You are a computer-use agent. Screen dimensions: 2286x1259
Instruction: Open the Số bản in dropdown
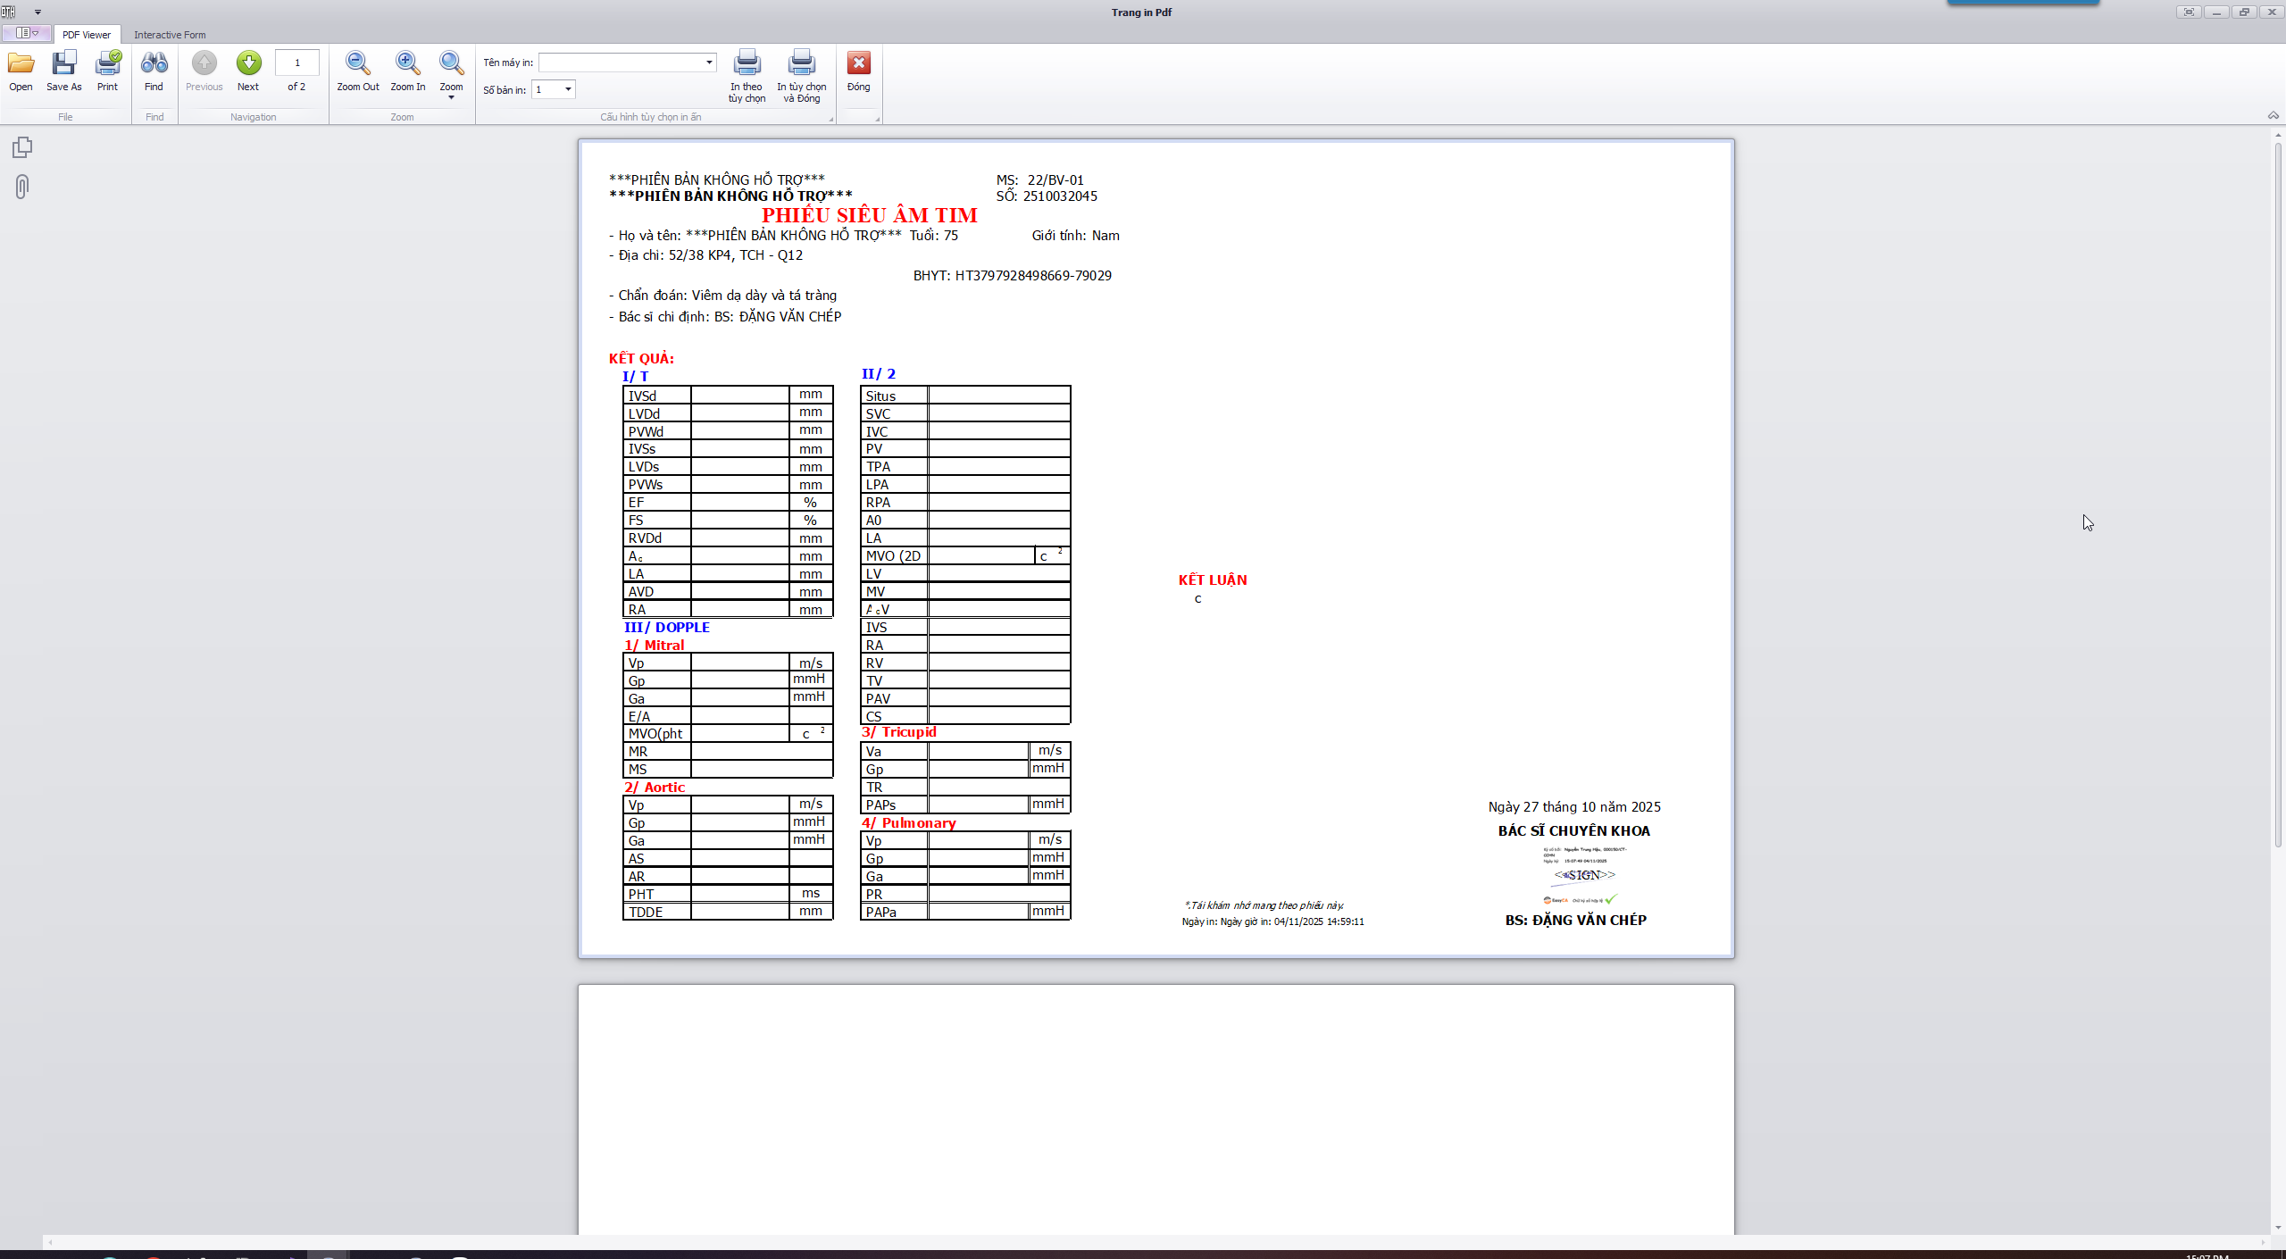click(567, 89)
